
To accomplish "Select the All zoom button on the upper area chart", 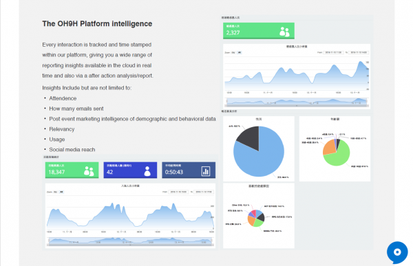I will coord(239,53).
